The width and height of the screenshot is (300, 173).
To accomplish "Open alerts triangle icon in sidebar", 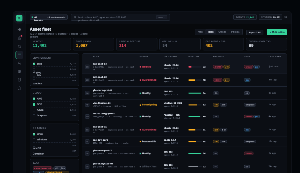I will click(x=19, y=38).
